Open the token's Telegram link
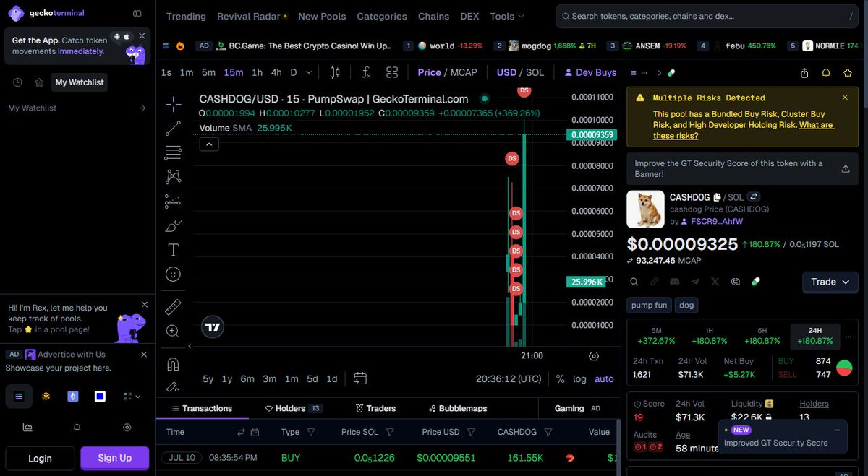This screenshot has height=476, width=868. point(695,282)
